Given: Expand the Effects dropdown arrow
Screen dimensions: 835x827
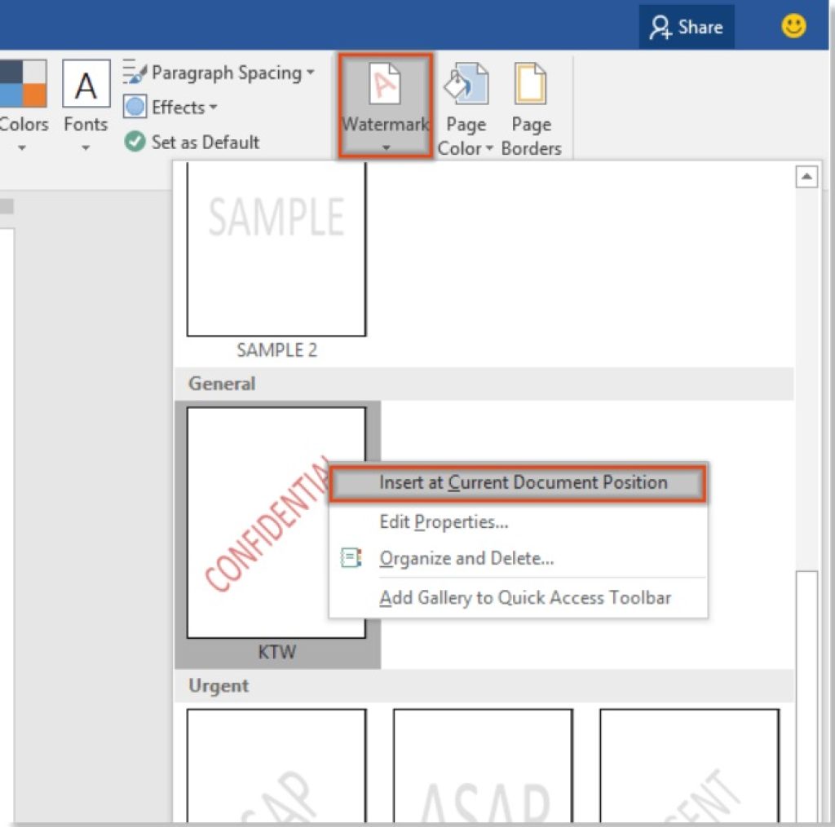Looking at the screenshot, I should pyautogui.click(x=214, y=108).
